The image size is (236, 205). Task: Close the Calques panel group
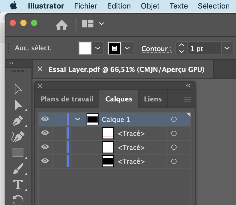coord(40,86)
